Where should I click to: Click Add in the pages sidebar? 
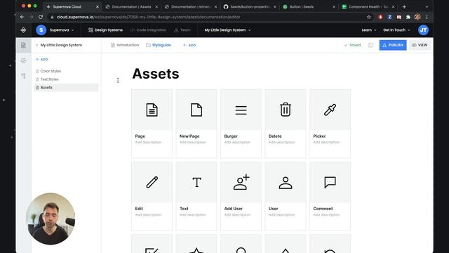42,59
